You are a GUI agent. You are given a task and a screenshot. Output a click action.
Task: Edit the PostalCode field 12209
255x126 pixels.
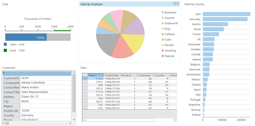click(x=46, y=111)
